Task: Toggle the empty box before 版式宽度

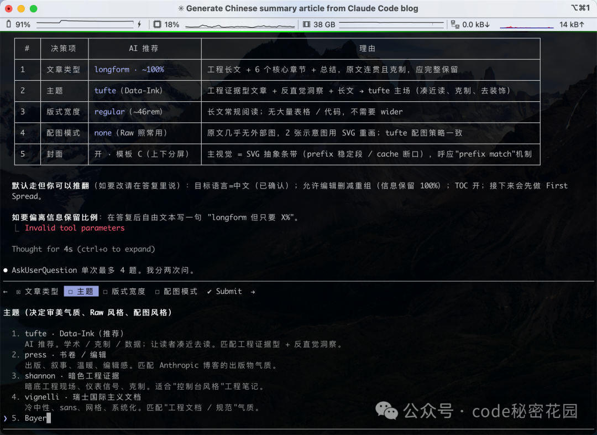Action: point(106,292)
